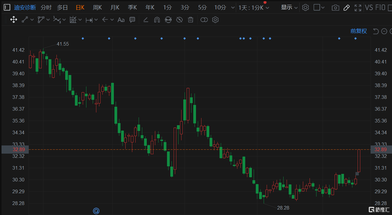392x215 pixels.
Task: Click the leftmost blue diamond event marker
Action: click(x=83, y=38)
